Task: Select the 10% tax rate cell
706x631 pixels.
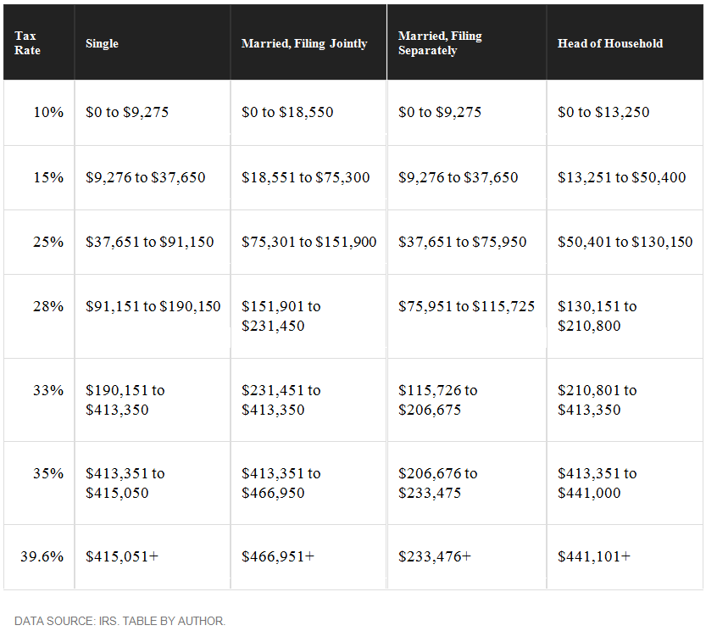Action: tap(48, 112)
